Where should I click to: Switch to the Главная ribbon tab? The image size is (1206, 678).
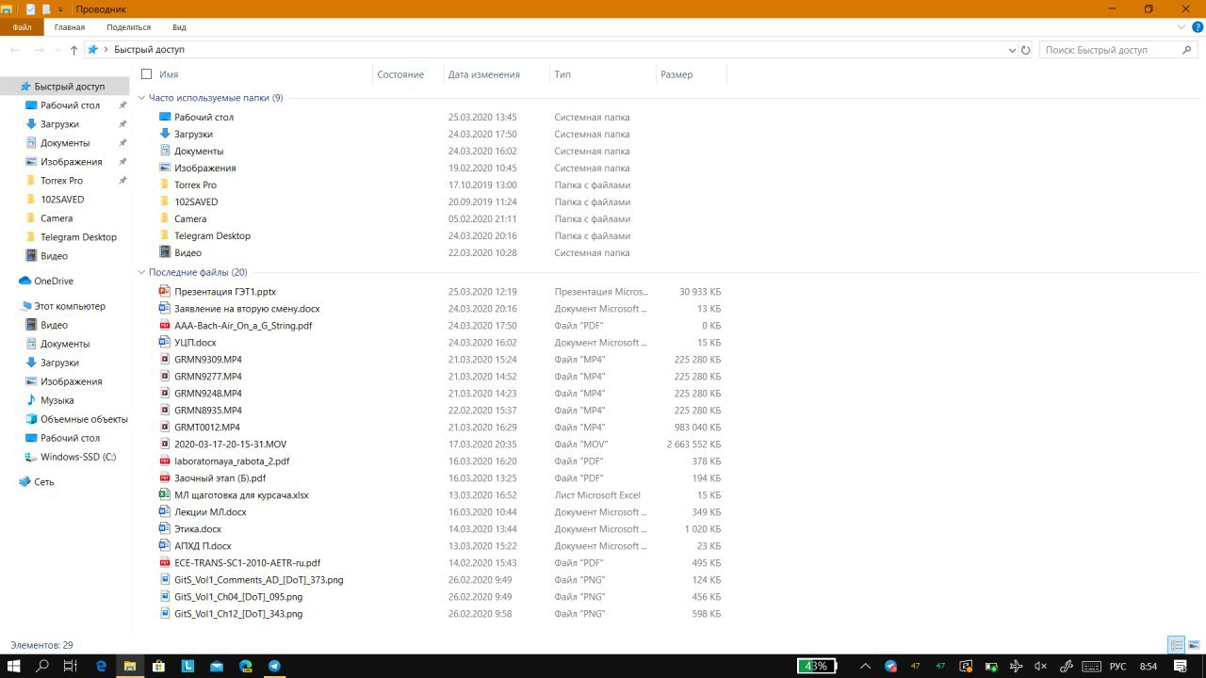(70, 27)
